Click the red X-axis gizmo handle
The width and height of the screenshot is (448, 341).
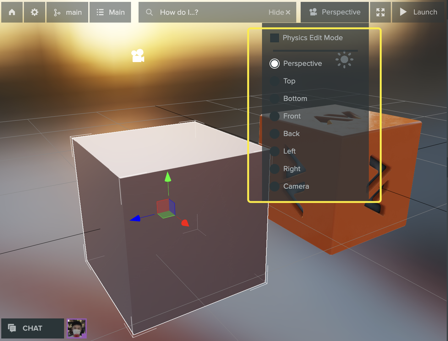[x=185, y=223]
